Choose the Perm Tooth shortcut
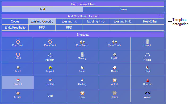 click(114, 44)
